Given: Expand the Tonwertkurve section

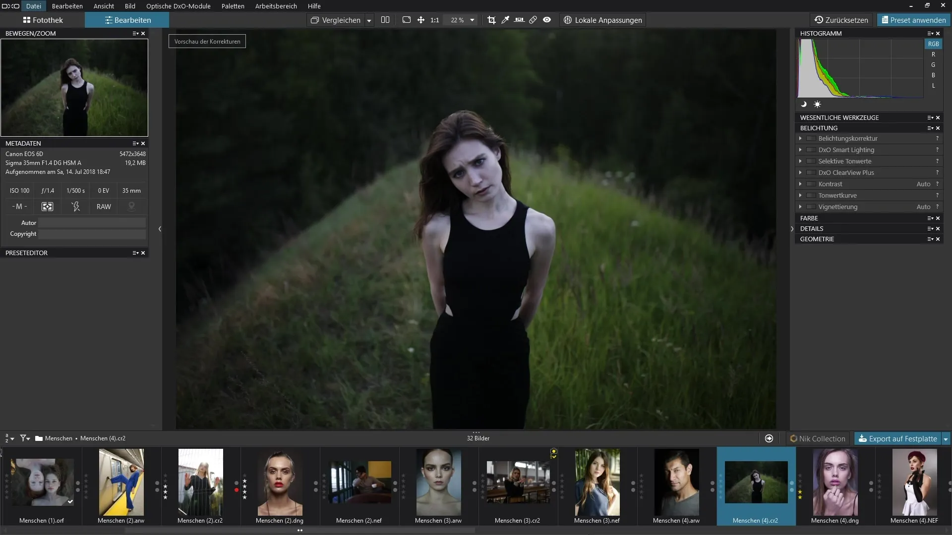Looking at the screenshot, I should [x=800, y=195].
